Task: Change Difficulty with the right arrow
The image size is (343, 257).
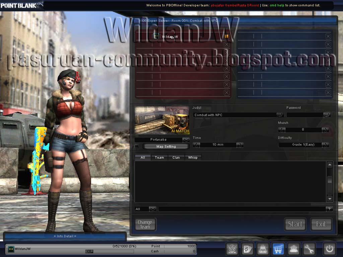Action: coord(325,145)
